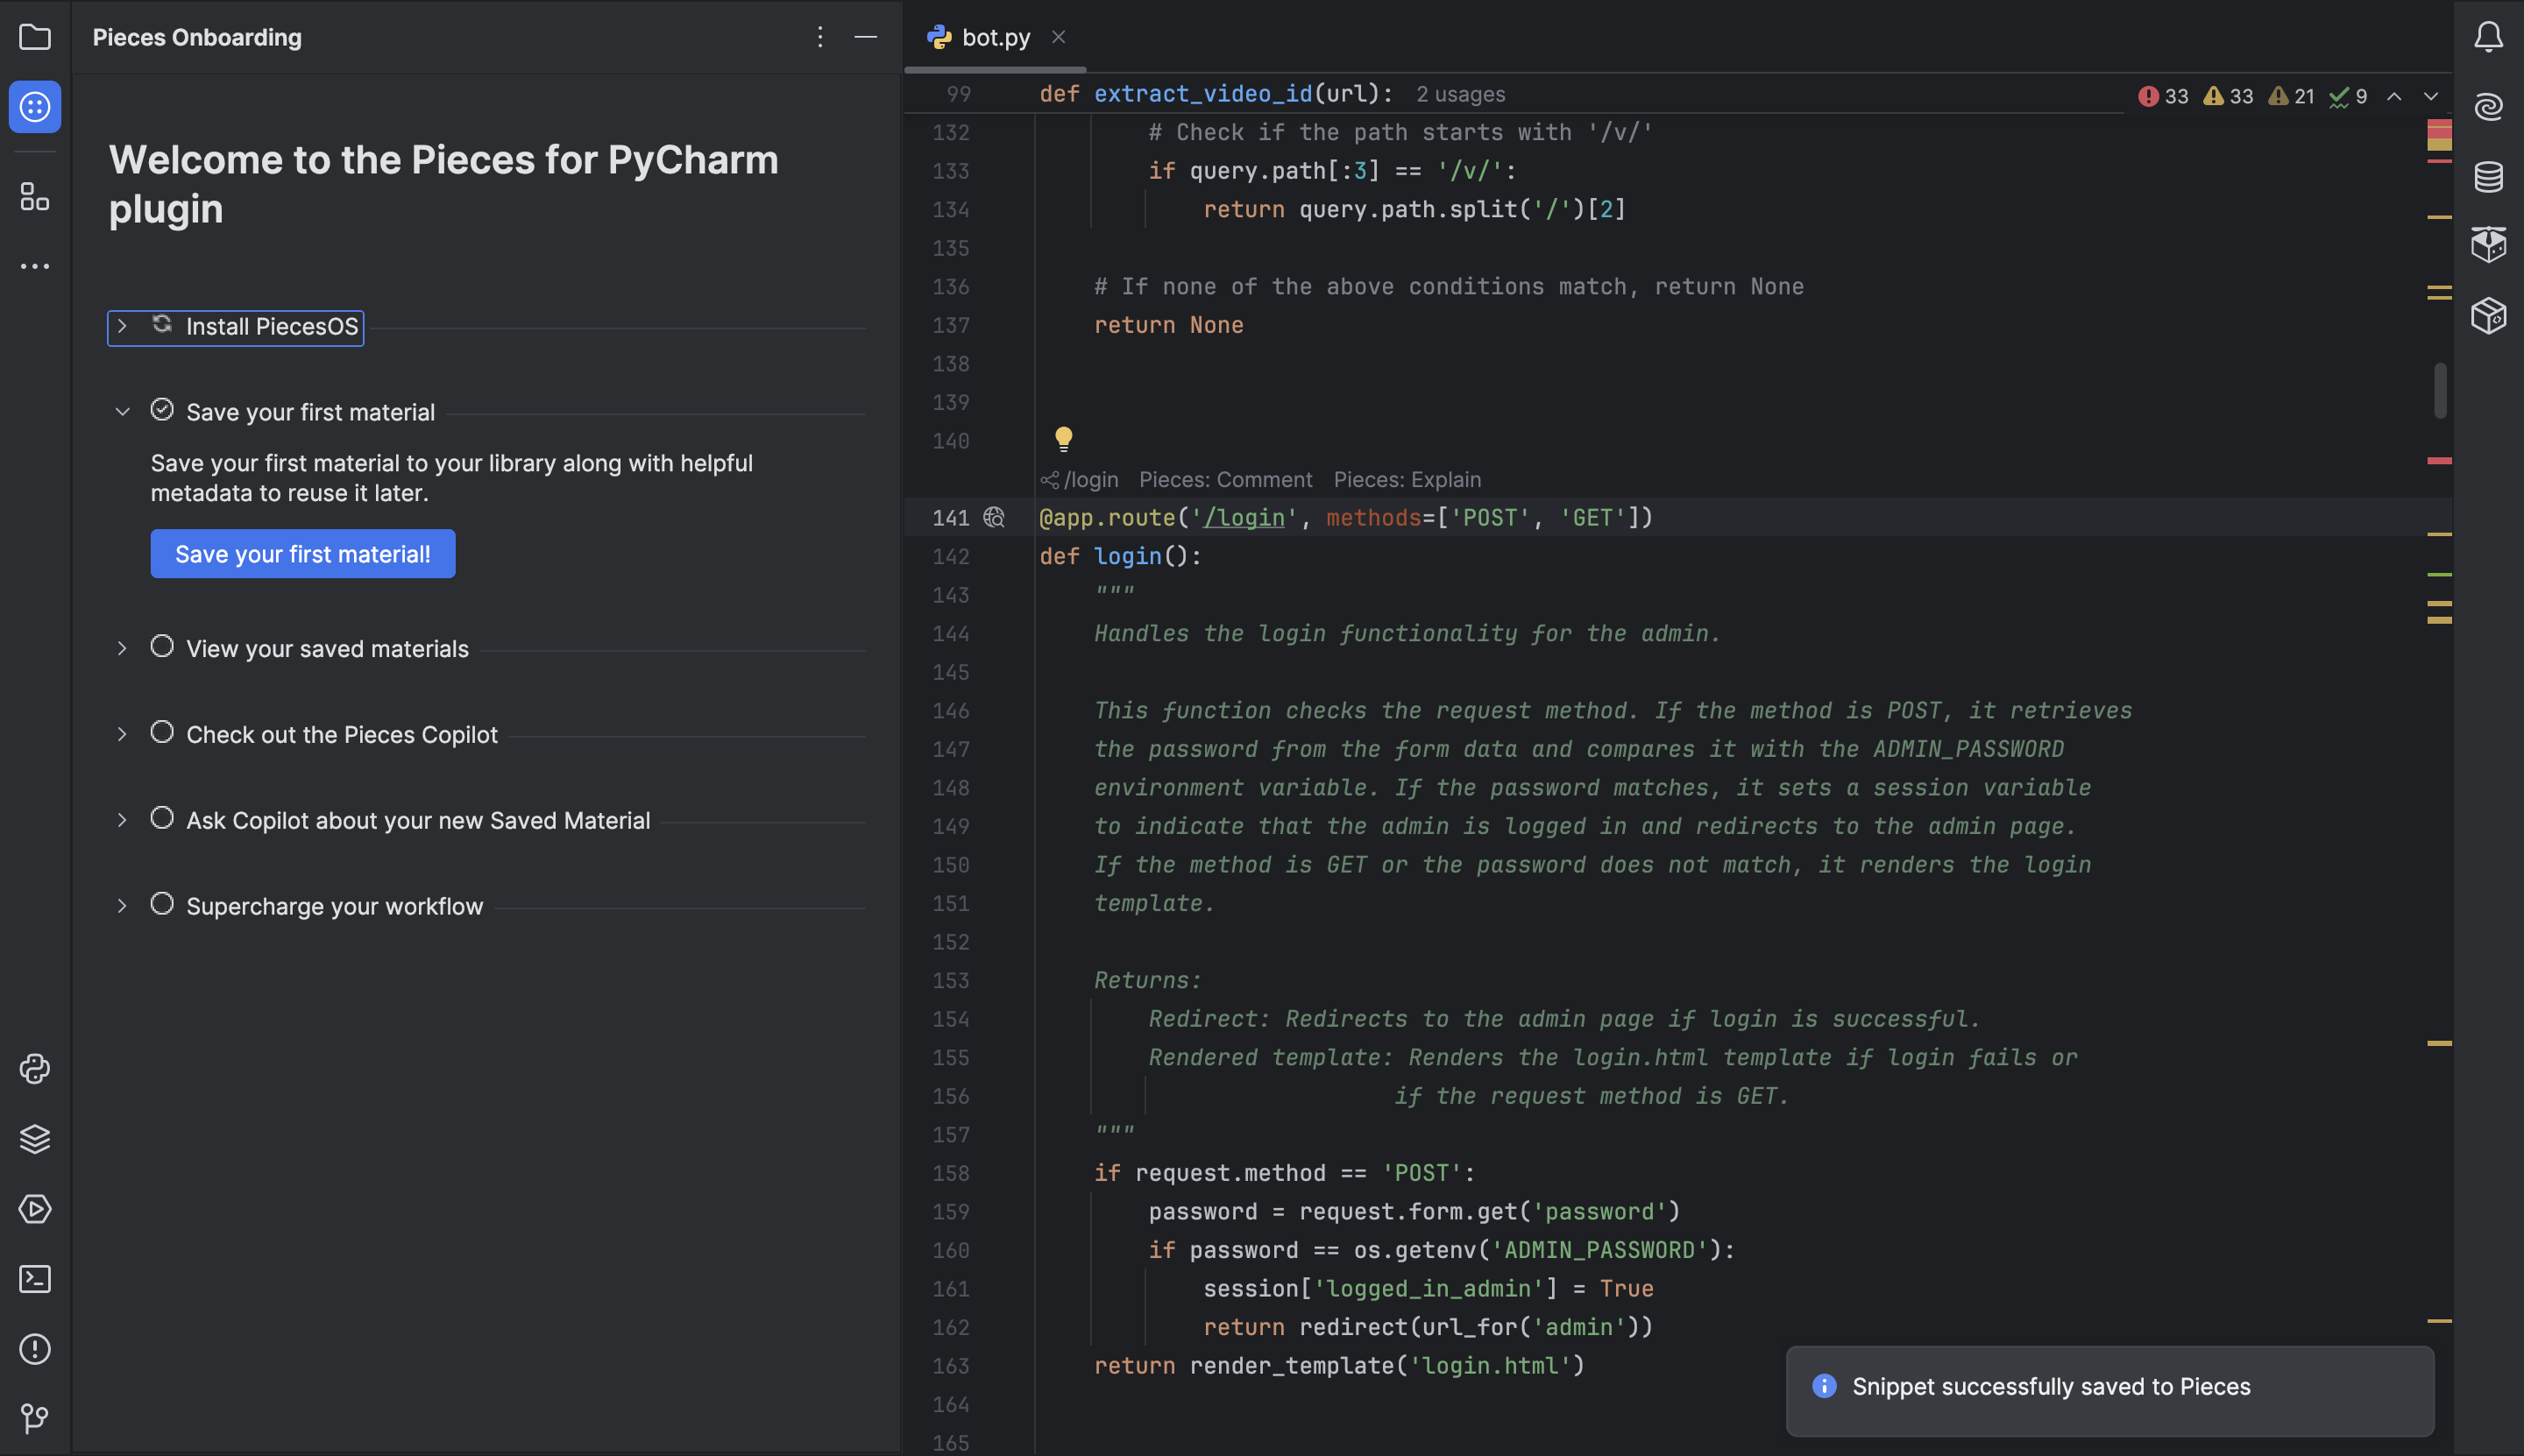Open the Notifications bell icon
This screenshot has width=2524, height=1456.
click(2488, 37)
